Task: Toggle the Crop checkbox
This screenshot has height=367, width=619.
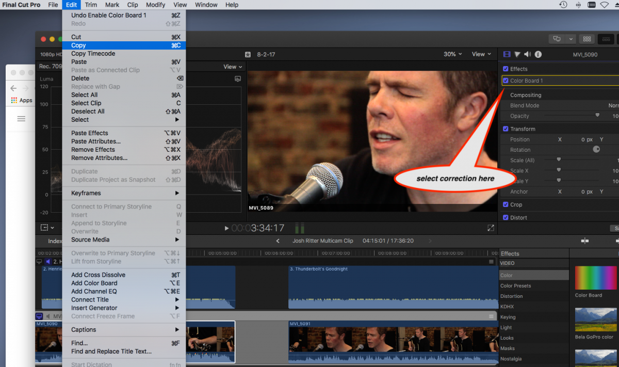Action: 506,204
